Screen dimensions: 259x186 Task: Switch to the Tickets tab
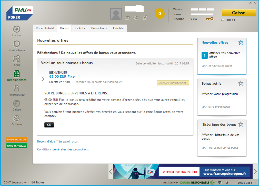pyautogui.click(x=80, y=28)
